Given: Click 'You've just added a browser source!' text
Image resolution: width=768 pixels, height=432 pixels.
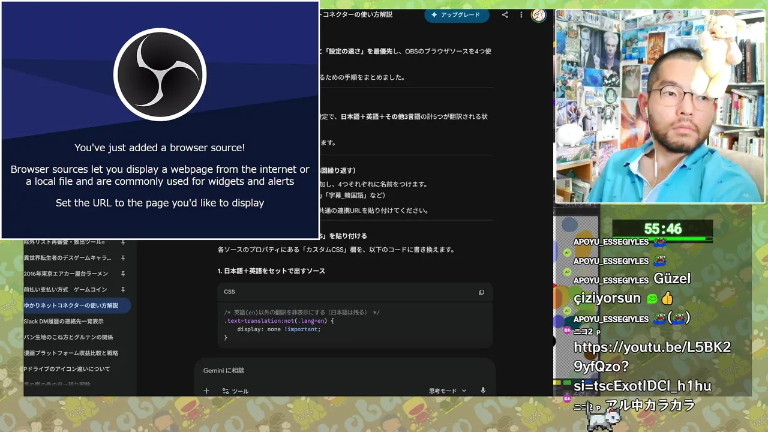Looking at the screenshot, I should (x=160, y=148).
